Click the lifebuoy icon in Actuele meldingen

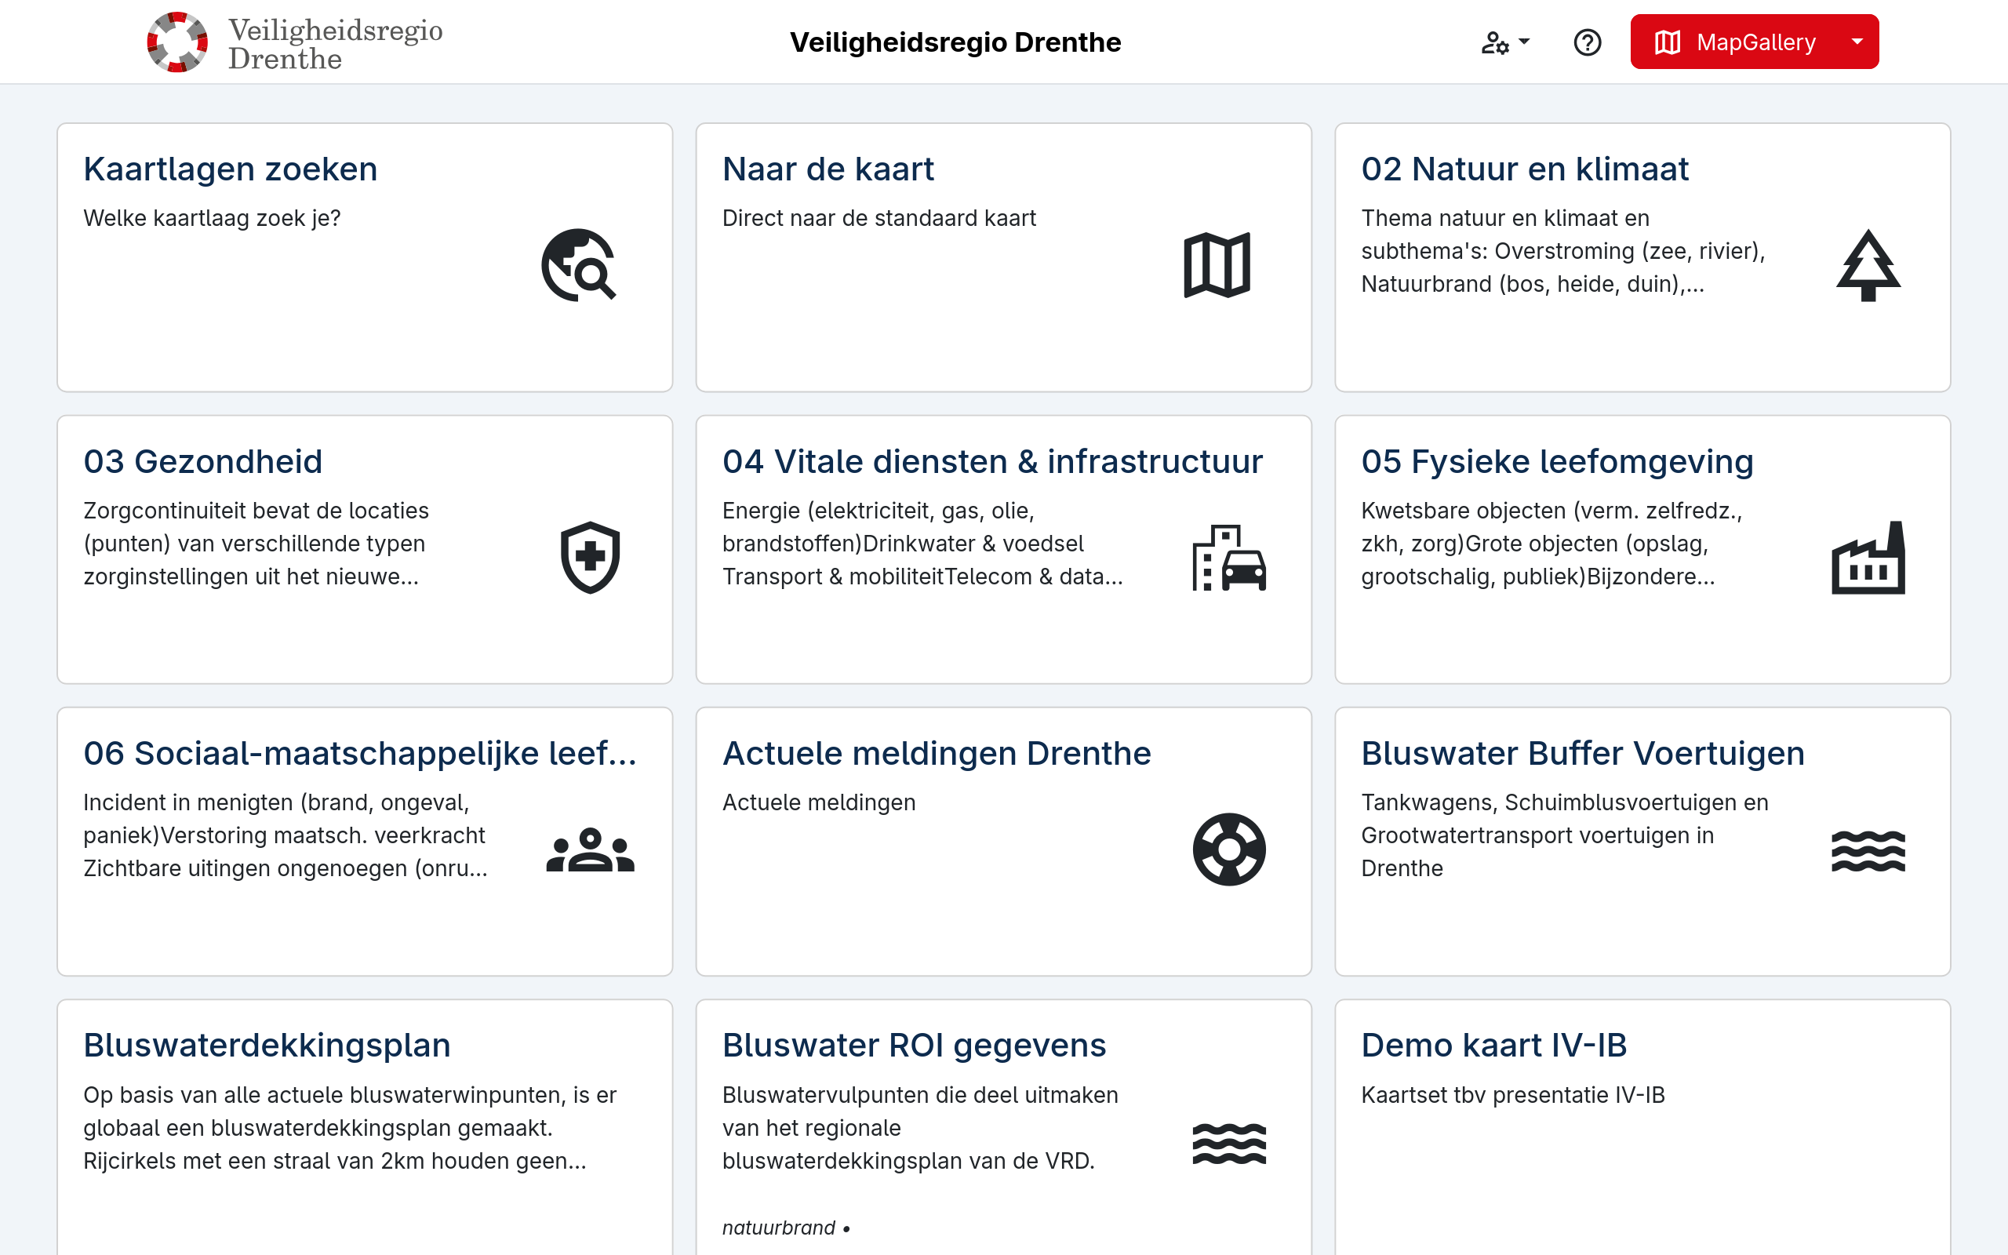pyautogui.click(x=1229, y=849)
